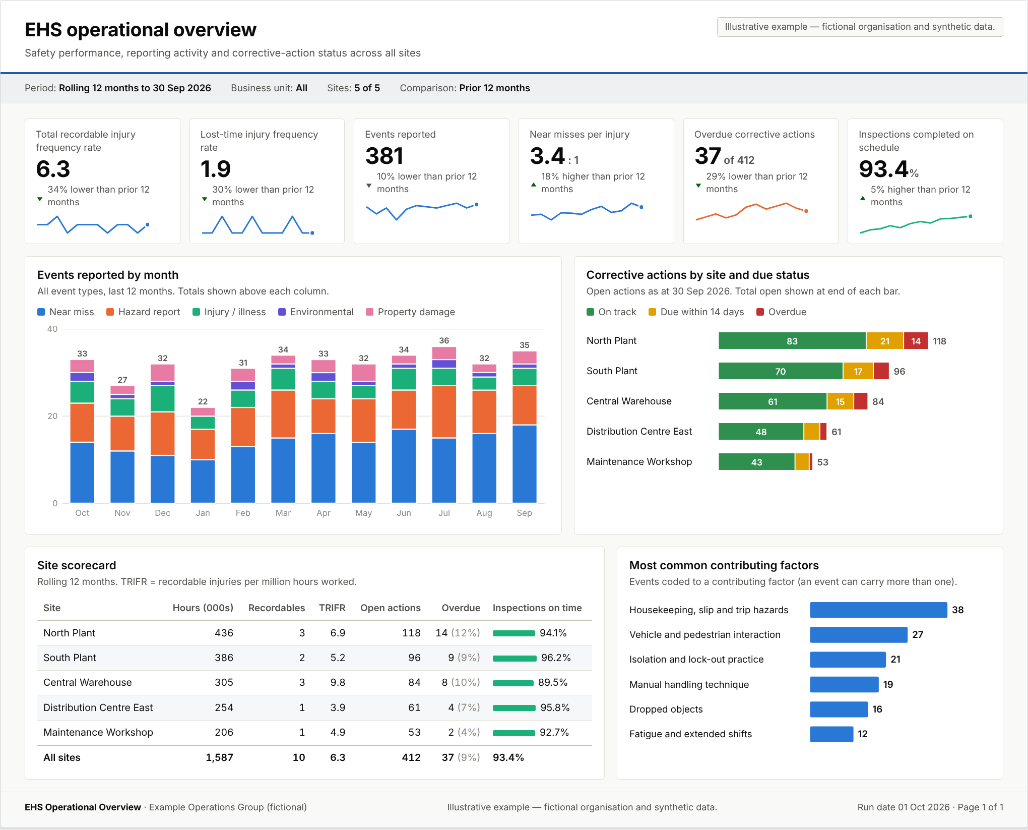This screenshot has height=830, width=1028.
Task: Click the Inspections on time column header
Action: point(537,608)
